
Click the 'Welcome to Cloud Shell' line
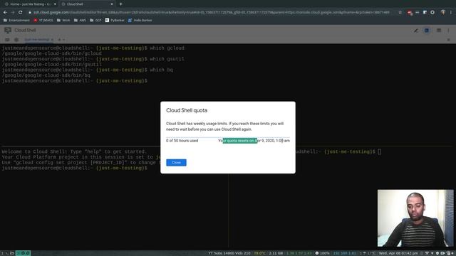coord(74,151)
